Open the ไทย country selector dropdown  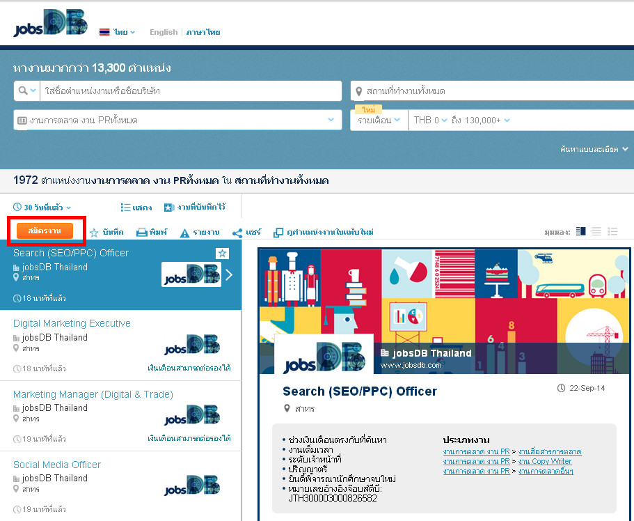117,32
